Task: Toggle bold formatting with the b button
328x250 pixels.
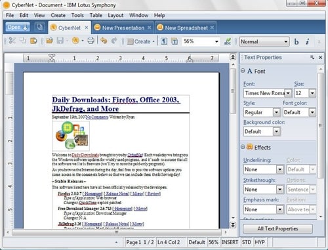Action: pyautogui.click(x=297, y=41)
